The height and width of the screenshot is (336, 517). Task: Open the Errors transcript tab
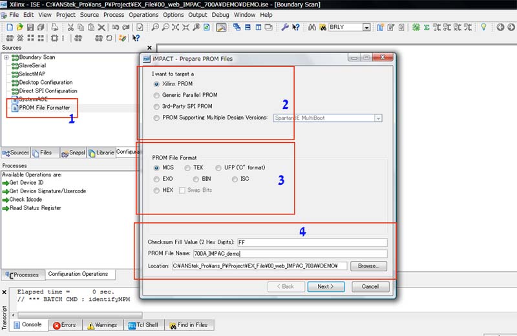[65, 325]
